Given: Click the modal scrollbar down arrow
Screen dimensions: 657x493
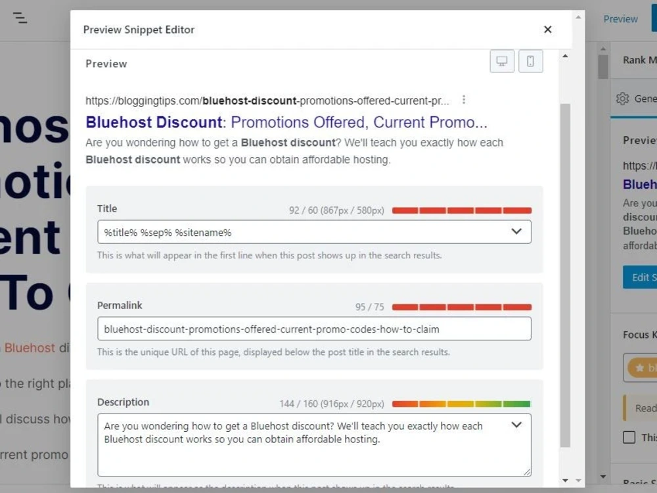Looking at the screenshot, I should 565,481.
